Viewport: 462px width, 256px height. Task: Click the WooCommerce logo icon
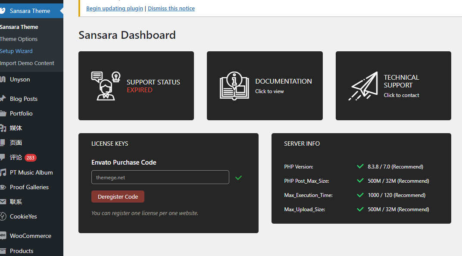pyautogui.click(x=3, y=236)
